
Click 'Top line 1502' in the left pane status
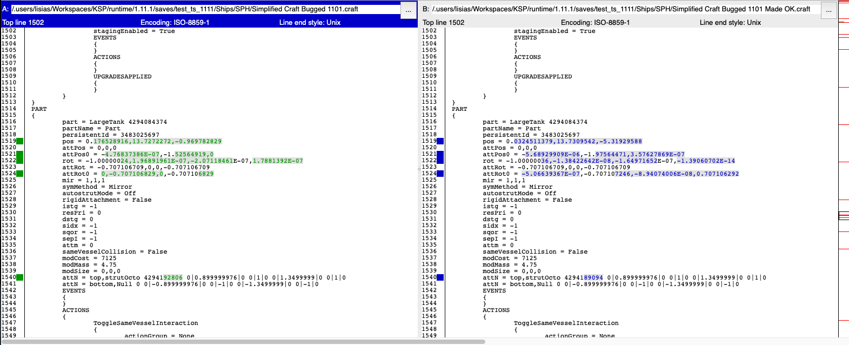23,23
